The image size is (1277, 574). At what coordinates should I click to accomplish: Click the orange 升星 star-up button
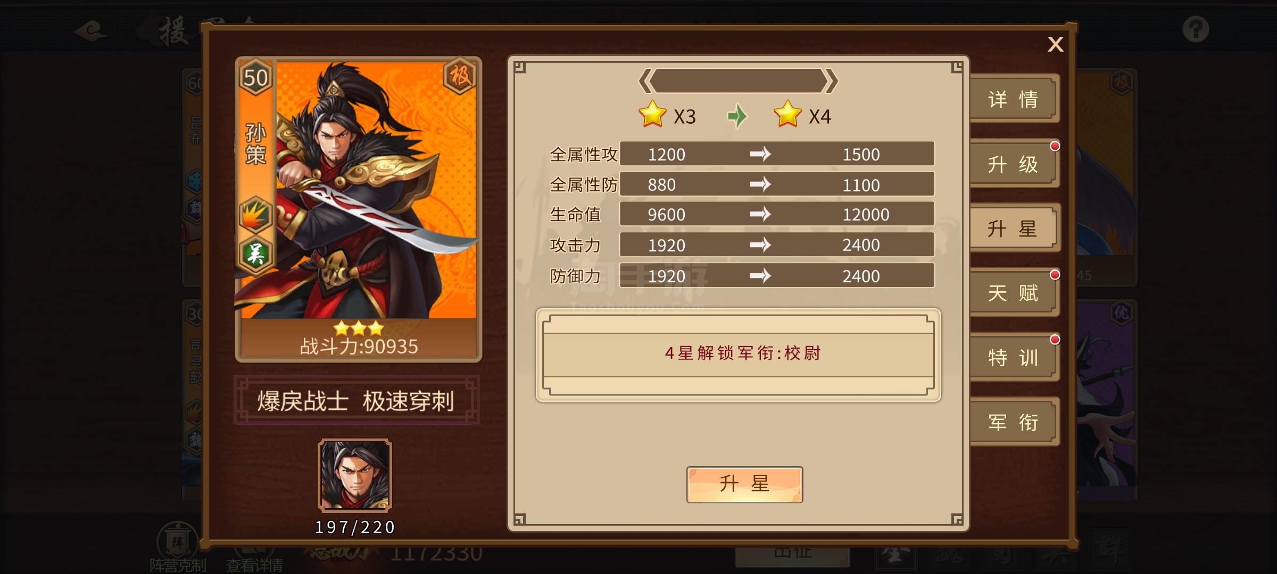744,484
